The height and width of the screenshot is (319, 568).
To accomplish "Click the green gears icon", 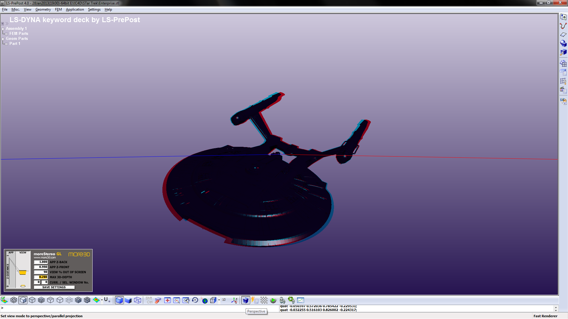I will coord(291,300).
